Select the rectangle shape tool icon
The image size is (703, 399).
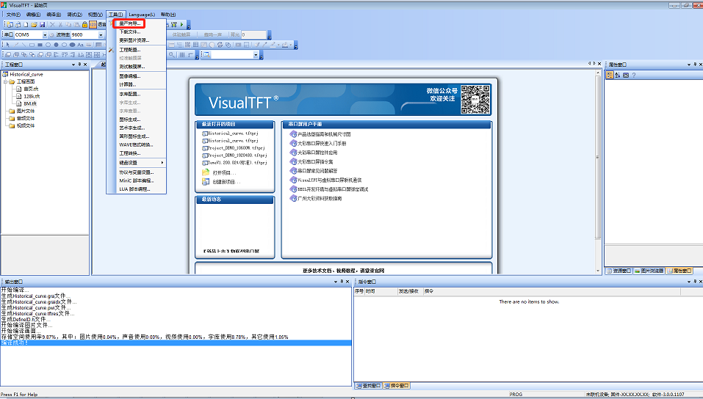[32, 45]
